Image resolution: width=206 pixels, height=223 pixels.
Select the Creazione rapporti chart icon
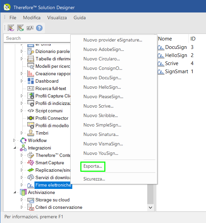[31, 74]
